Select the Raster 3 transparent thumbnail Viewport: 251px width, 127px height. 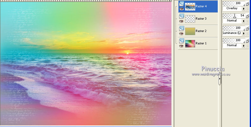(190, 19)
